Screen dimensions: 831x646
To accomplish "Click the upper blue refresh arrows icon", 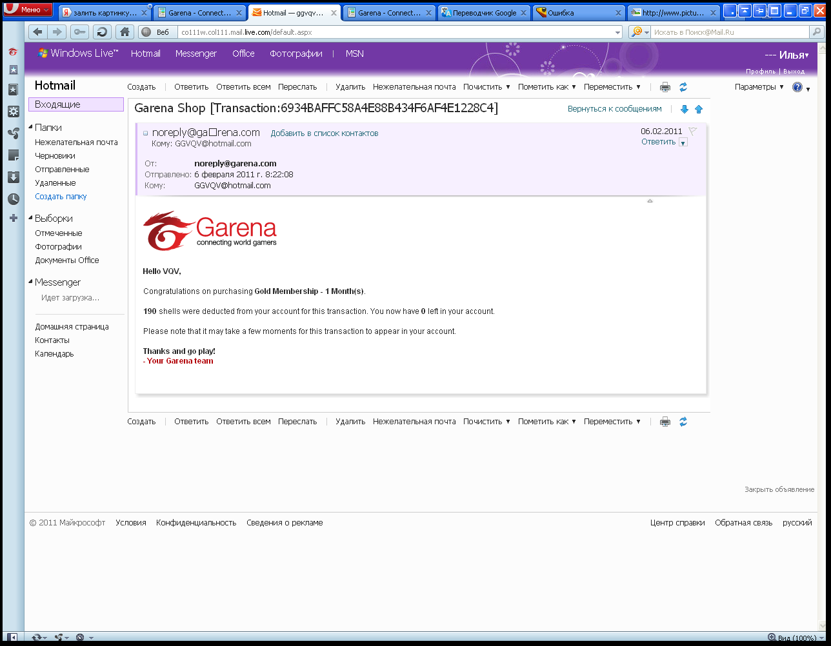I will [683, 87].
